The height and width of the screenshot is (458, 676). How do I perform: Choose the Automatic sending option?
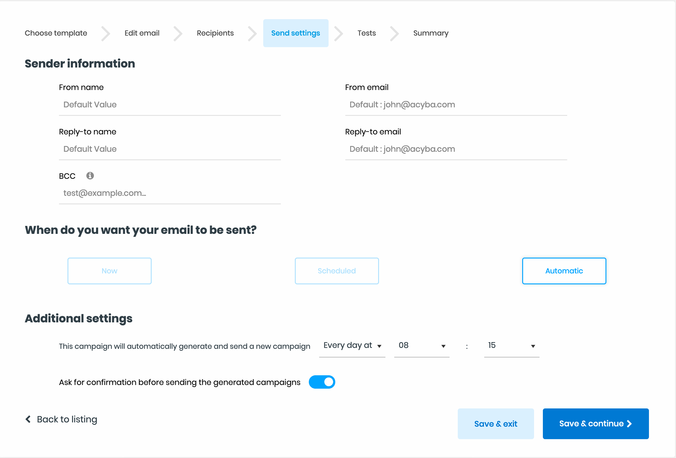click(x=564, y=271)
